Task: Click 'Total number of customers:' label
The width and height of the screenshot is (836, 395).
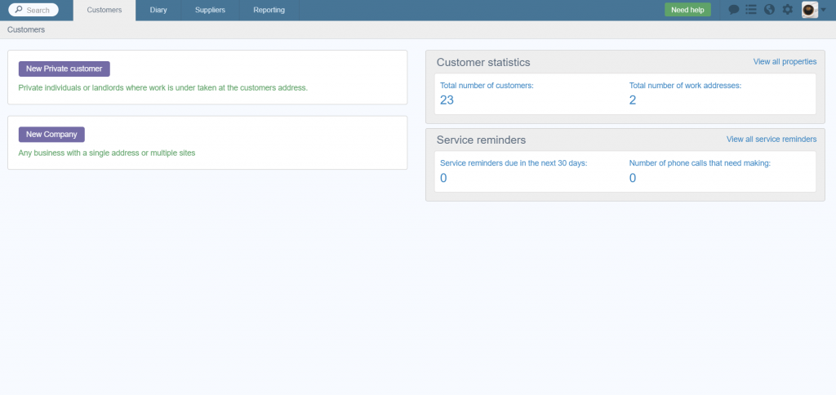Action: (487, 86)
